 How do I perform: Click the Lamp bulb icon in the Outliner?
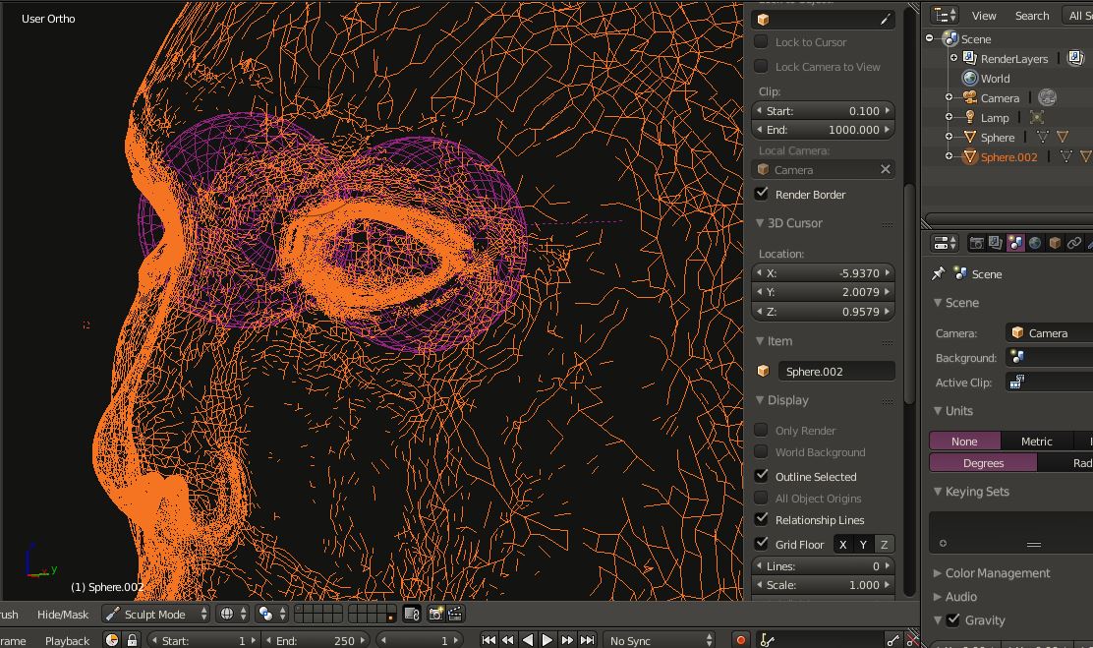(972, 117)
